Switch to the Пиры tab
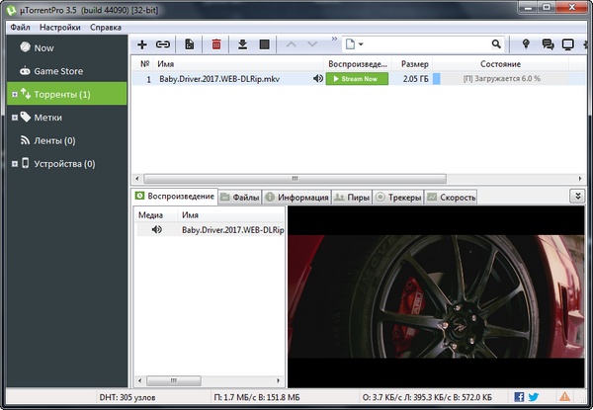The width and height of the screenshot is (593, 410). (x=352, y=198)
